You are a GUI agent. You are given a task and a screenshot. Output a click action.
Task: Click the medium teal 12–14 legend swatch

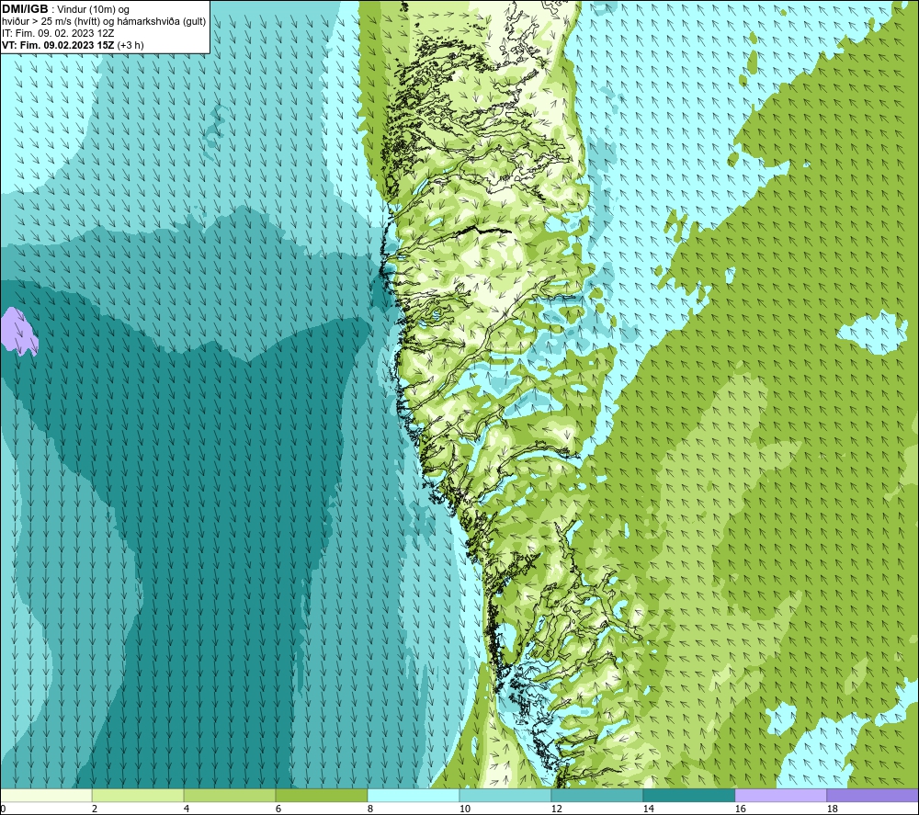click(x=597, y=795)
